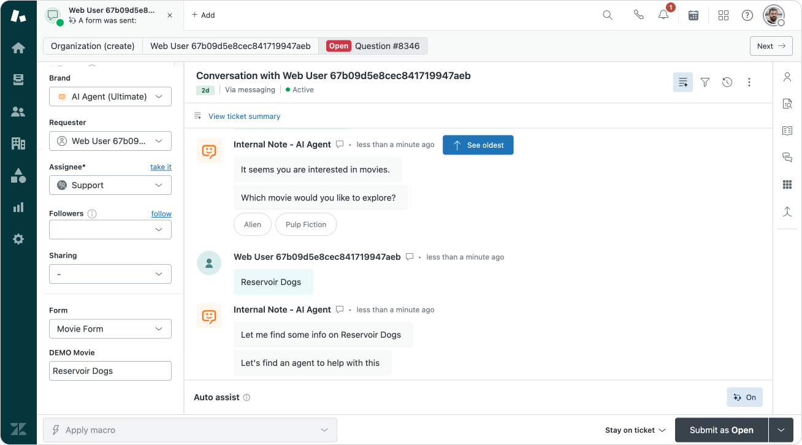The image size is (802, 445).
Task: Open the phone Talk icon
Action: 639,15
